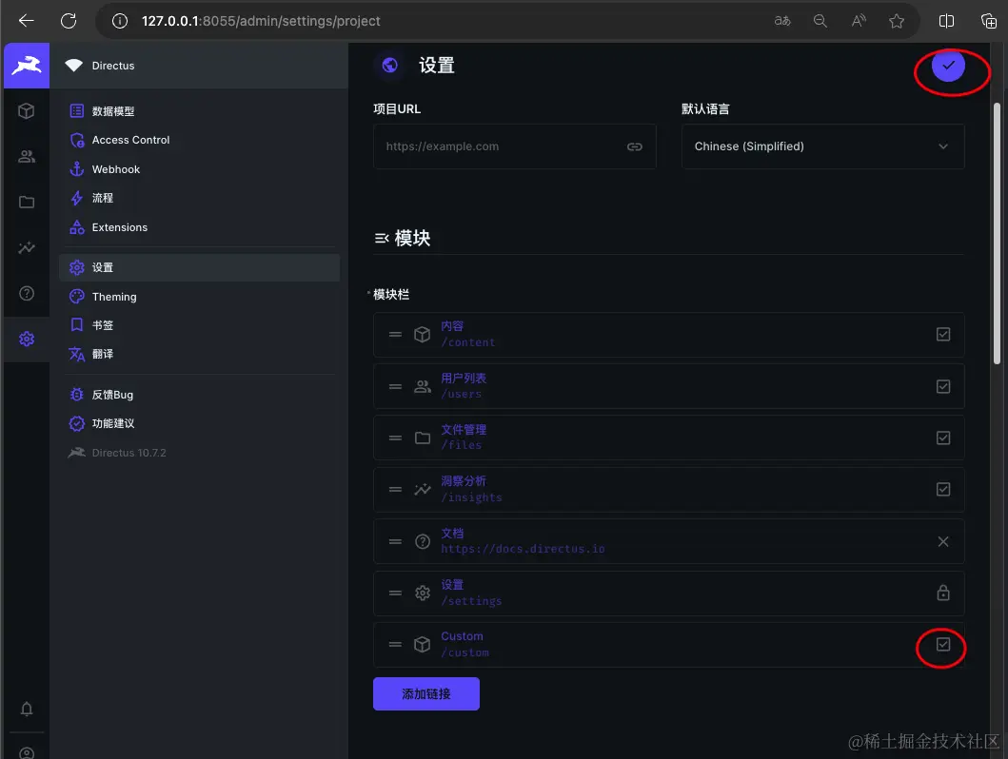1008x759 pixels.
Task: Click the Directus logo in the top left
Action: pyautogui.click(x=26, y=65)
